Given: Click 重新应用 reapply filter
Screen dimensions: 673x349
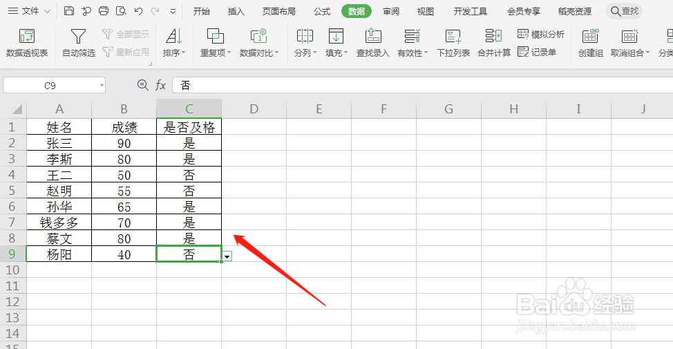Looking at the screenshot, I should point(126,52).
